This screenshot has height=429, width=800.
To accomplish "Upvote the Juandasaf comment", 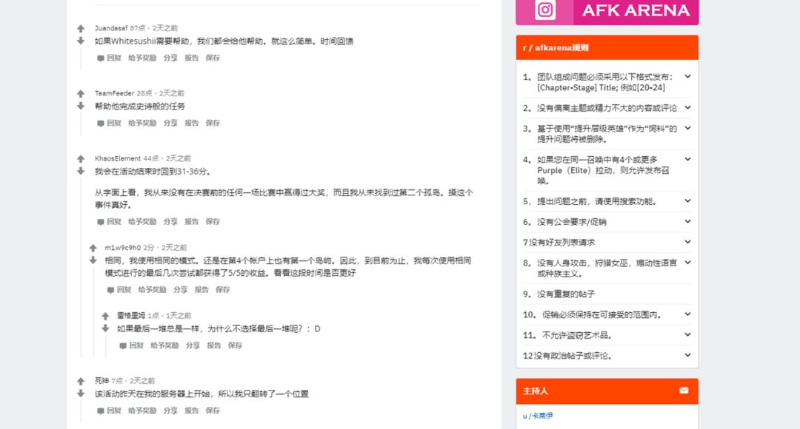I will [x=81, y=29].
